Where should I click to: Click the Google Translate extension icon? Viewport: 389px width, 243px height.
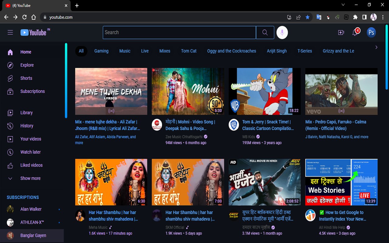[319, 17]
